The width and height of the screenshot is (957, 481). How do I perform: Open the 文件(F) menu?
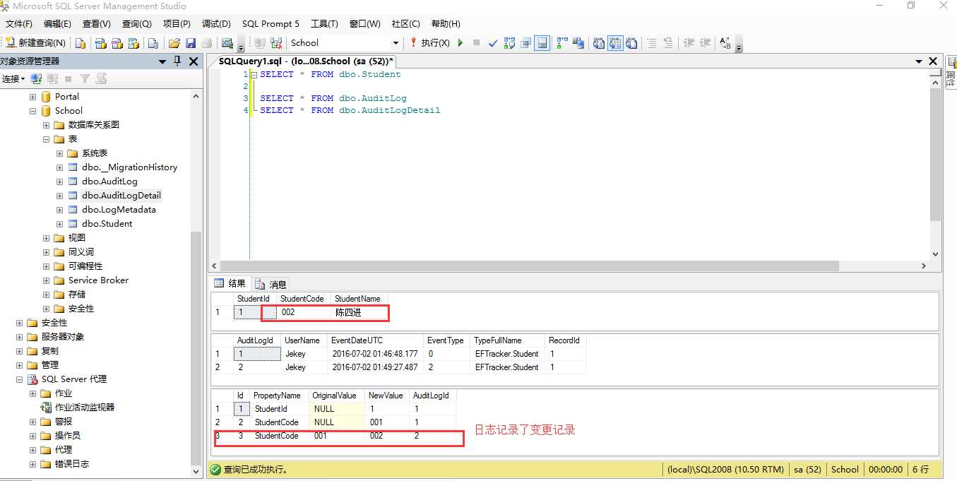[19, 24]
